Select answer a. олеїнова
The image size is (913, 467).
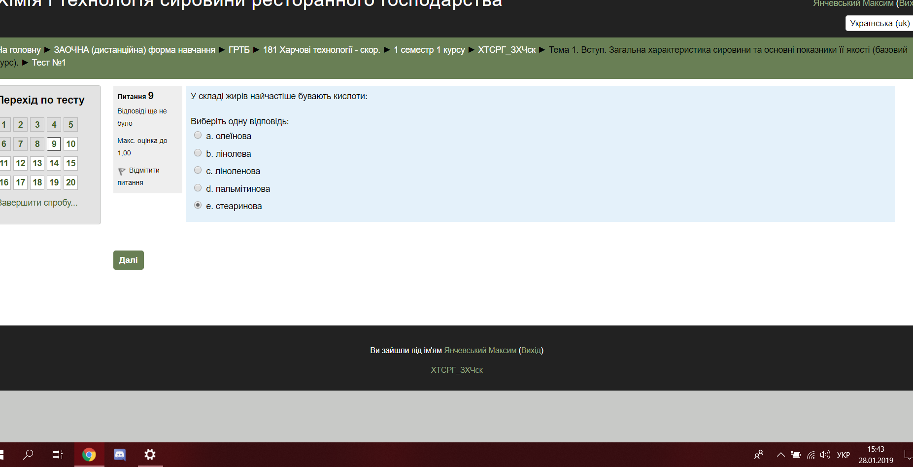point(198,135)
